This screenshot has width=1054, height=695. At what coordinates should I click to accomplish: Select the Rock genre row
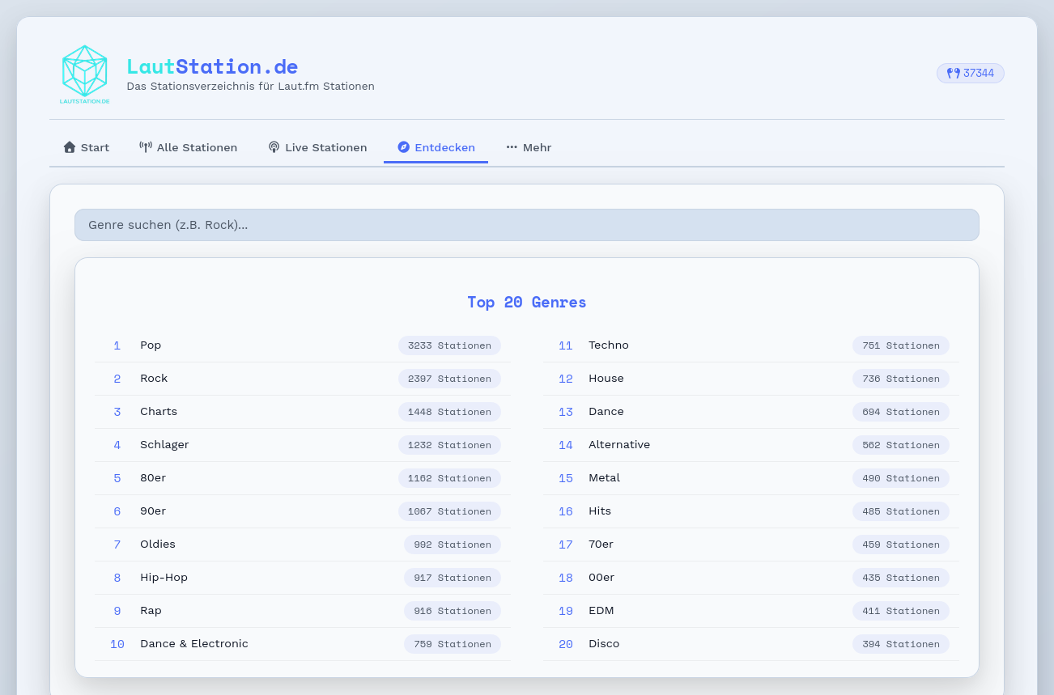(303, 379)
